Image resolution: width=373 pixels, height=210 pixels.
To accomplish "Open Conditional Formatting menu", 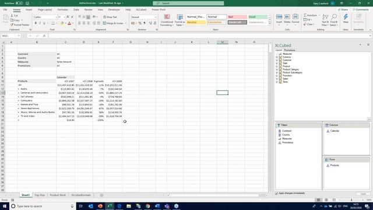I will pyautogui.click(x=167, y=20).
